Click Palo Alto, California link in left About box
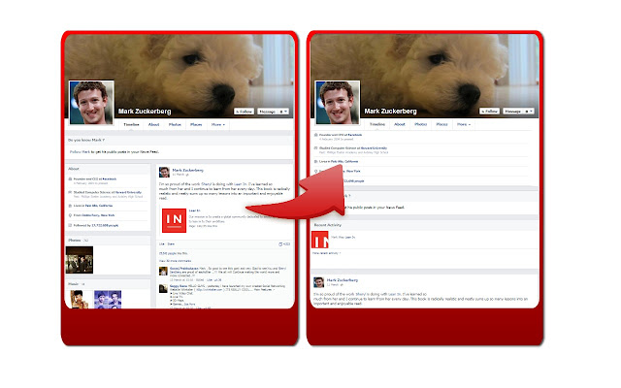This screenshot has width=621, height=388. pyautogui.click(x=99, y=206)
